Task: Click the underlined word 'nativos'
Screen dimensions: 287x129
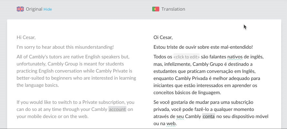Action: tap(235, 57)
